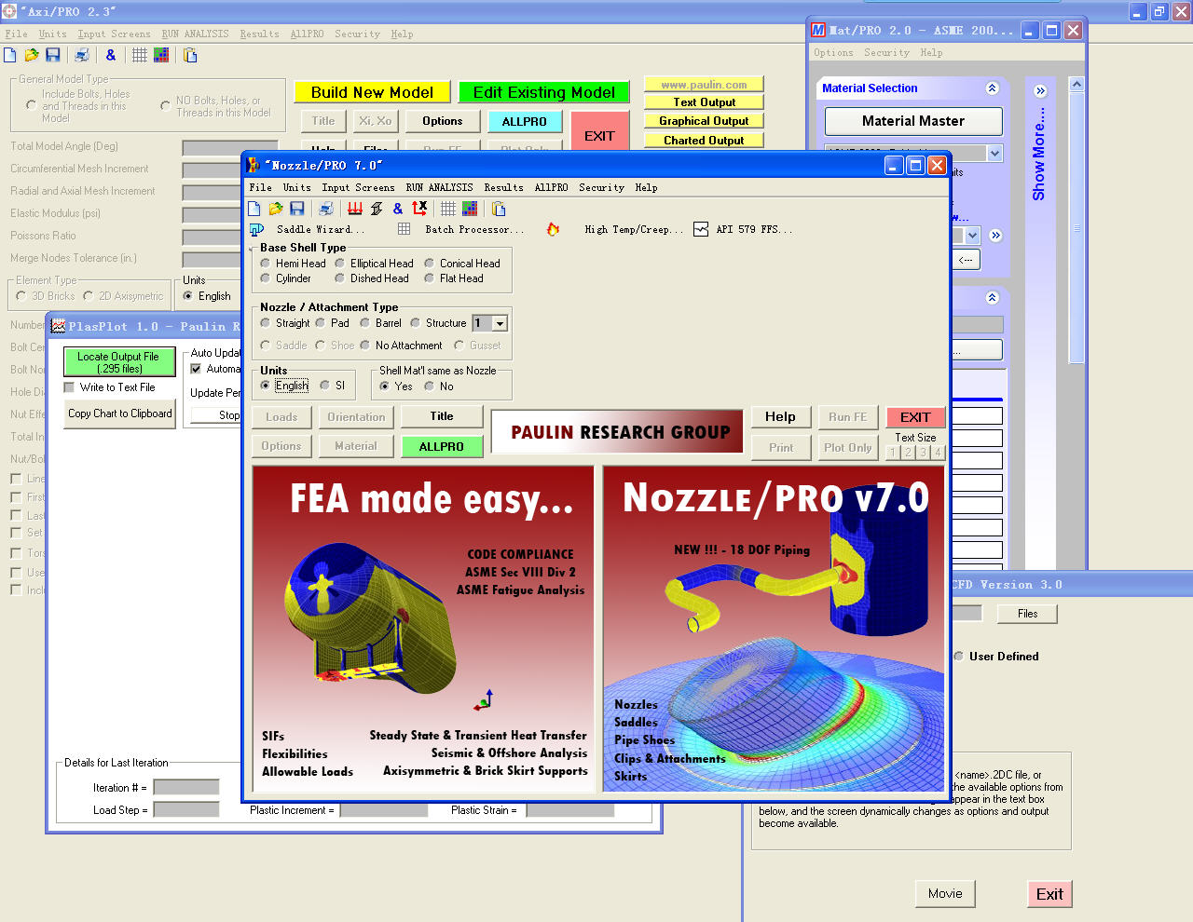
Task: Click the API 579 FFS chart icon
Action: (700, 229)
